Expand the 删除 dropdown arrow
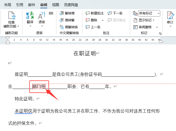Screen dimensions: 176x131 coord(103,20)
